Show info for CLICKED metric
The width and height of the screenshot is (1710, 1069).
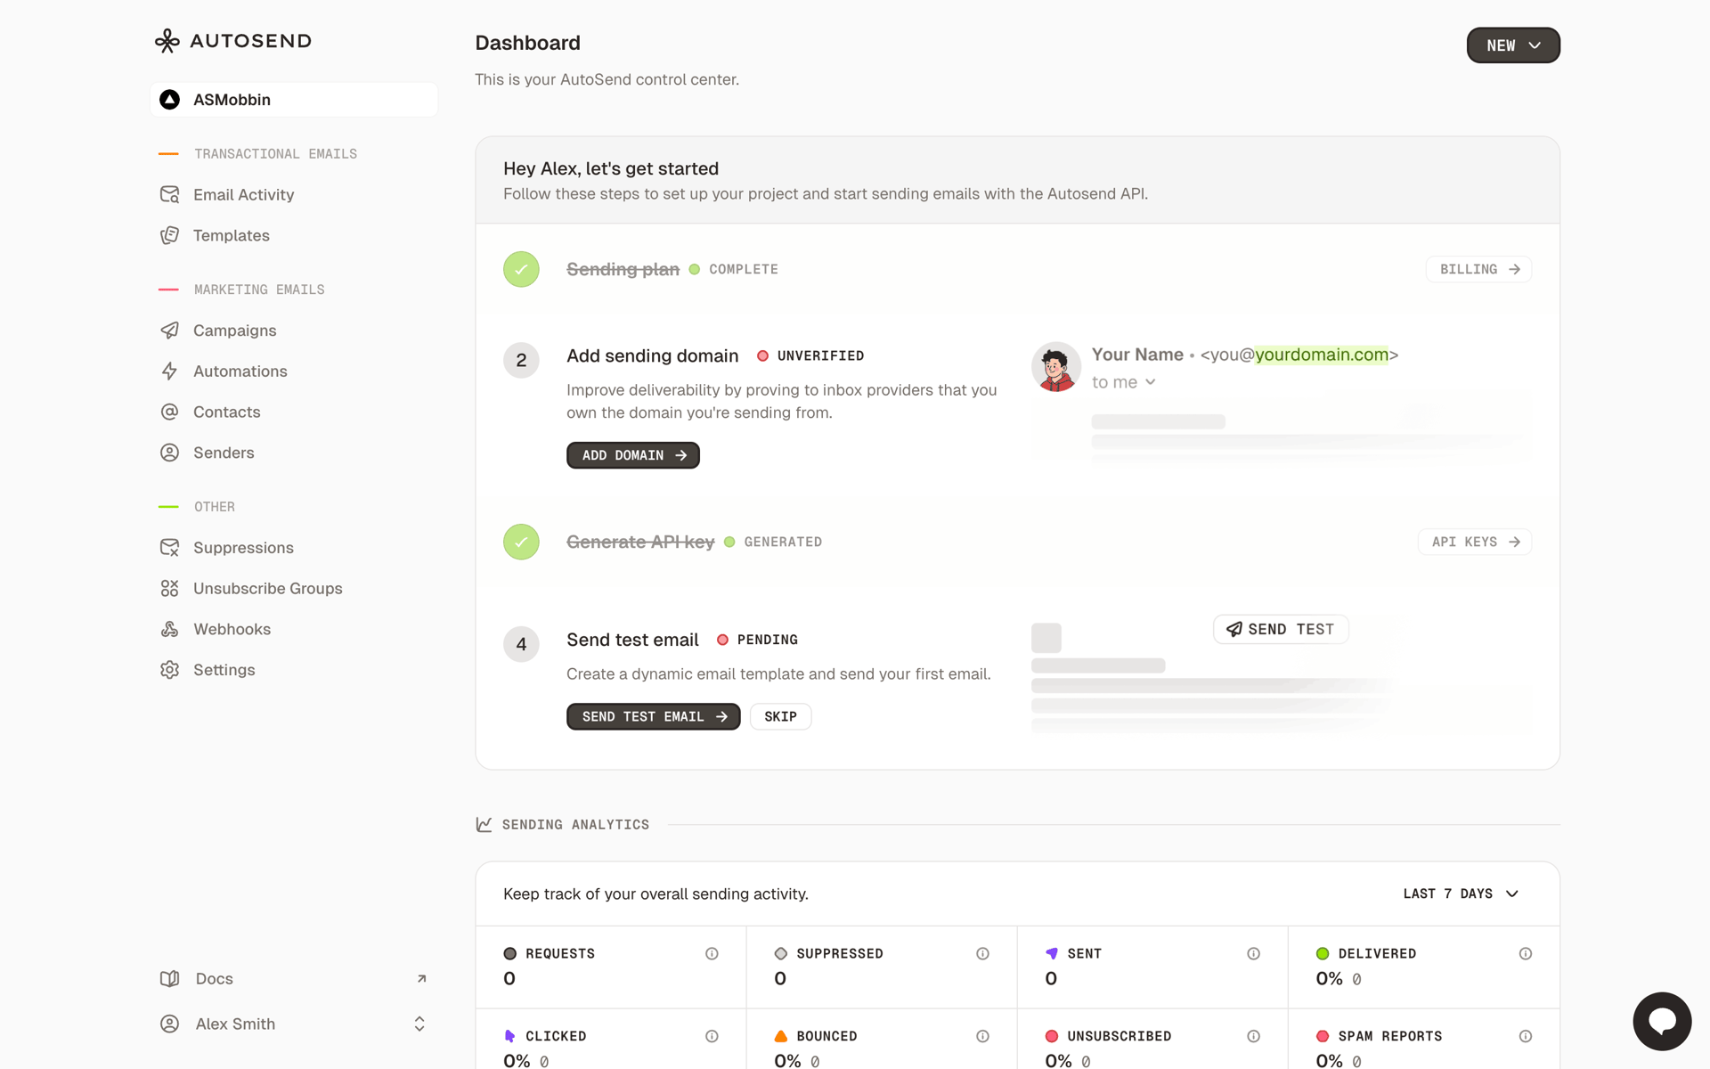(712, 1037)
